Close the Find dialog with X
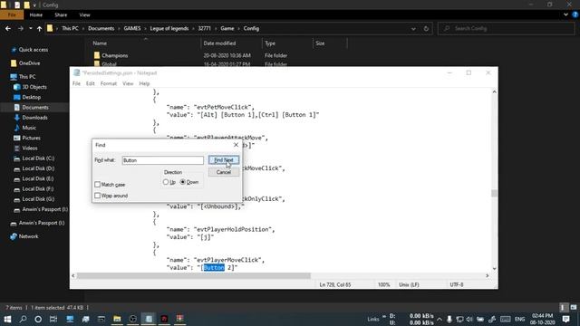 (x=236, y=145)
